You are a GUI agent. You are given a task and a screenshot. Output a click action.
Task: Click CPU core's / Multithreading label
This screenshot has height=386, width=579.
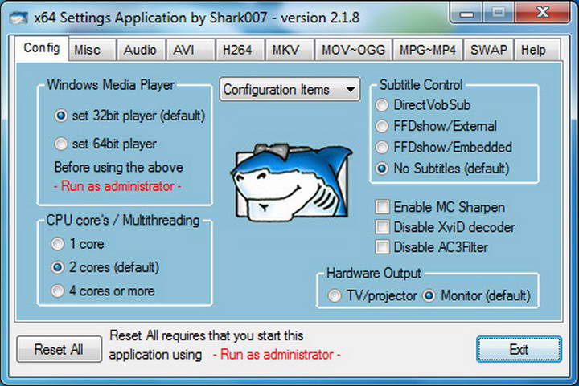(x=123, y=220)
